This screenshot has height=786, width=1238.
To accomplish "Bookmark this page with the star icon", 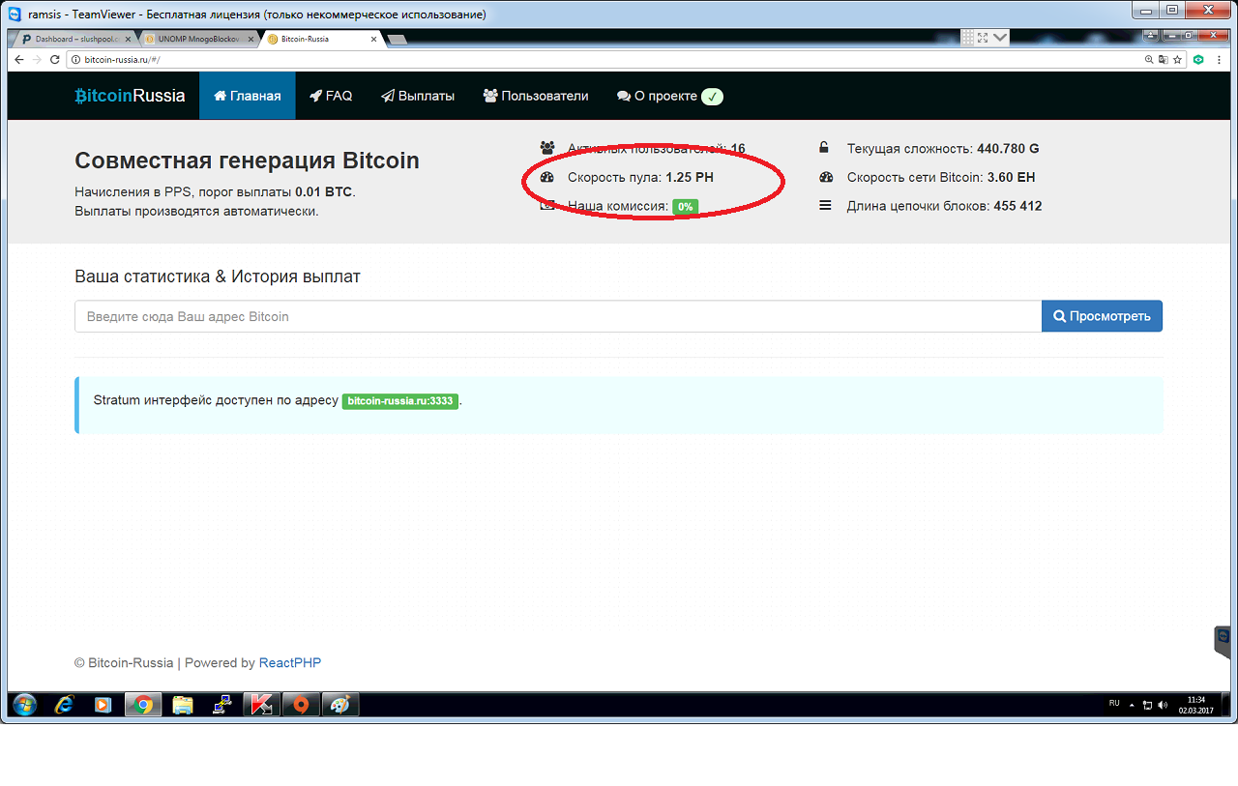I will click(x=1177, y=59).
